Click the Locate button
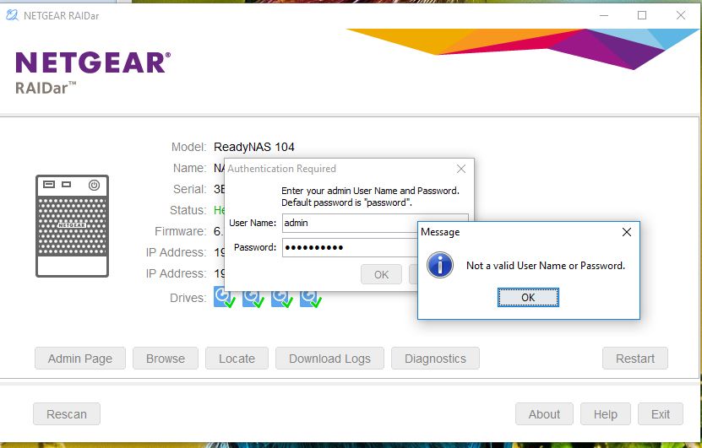 pyautogui.click(x=237, y=359)
